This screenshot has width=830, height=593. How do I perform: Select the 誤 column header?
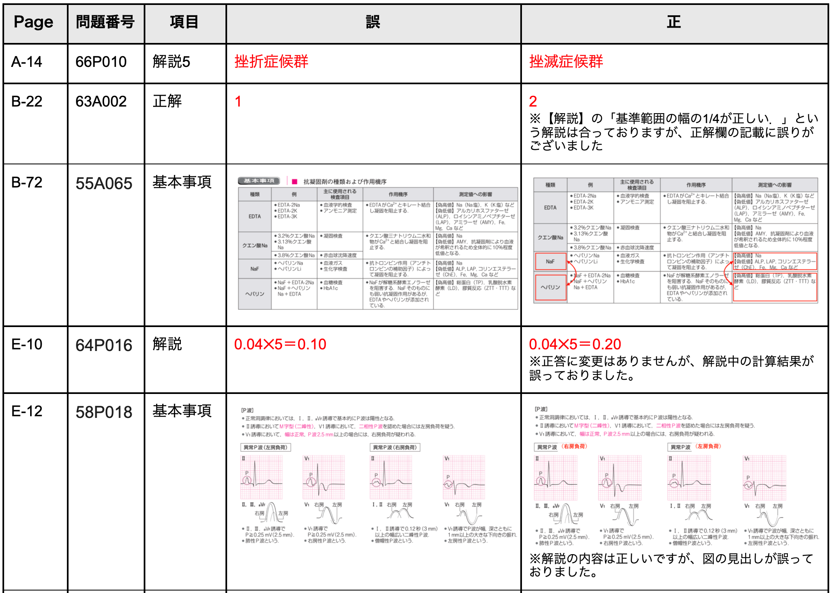point(373,23)
